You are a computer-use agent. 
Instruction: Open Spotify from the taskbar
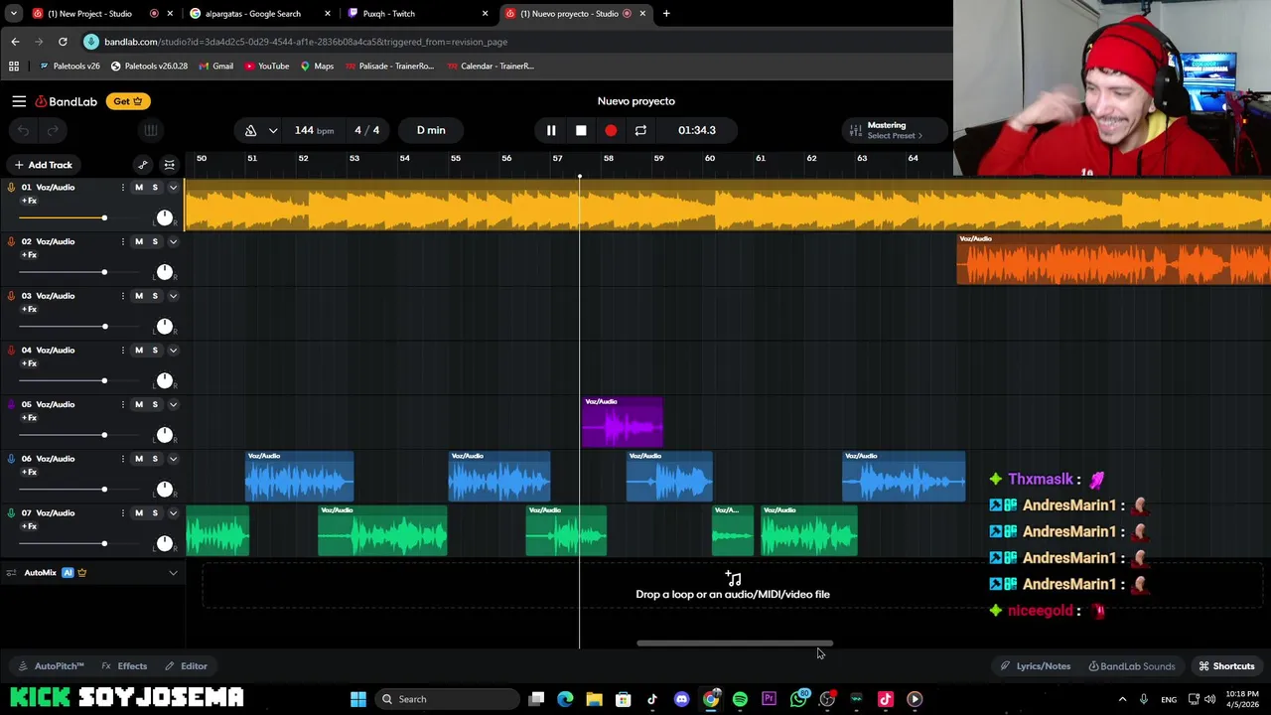click(x=740, y=699)
